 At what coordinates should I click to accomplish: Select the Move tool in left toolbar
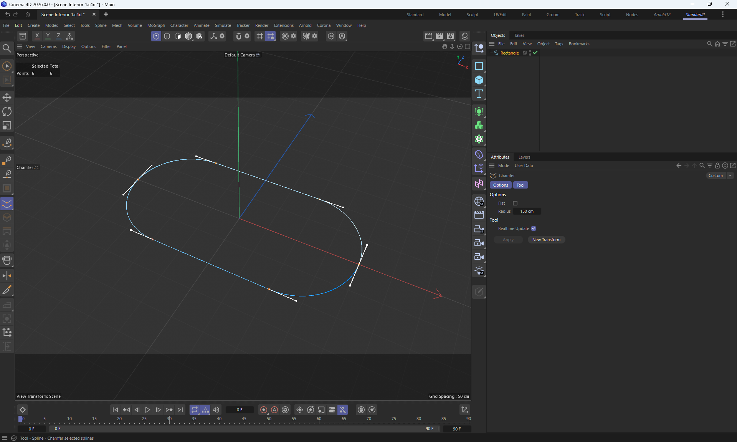7,97
